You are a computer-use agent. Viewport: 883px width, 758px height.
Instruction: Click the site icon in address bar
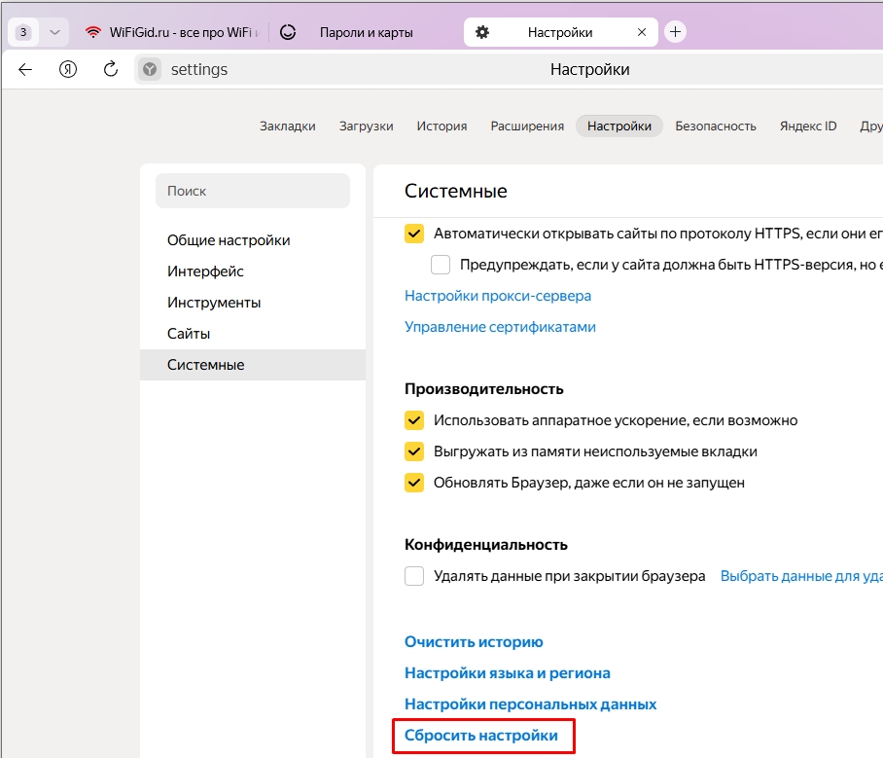coord(149,69)
